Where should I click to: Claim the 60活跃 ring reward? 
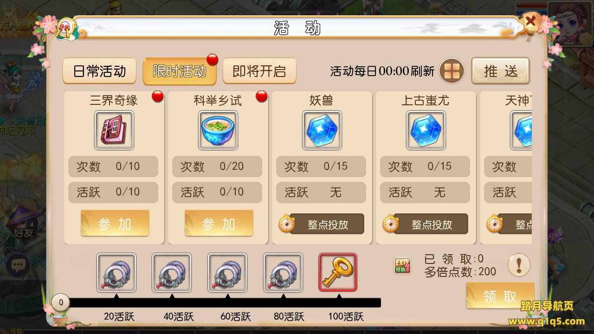tap(227, 273)
